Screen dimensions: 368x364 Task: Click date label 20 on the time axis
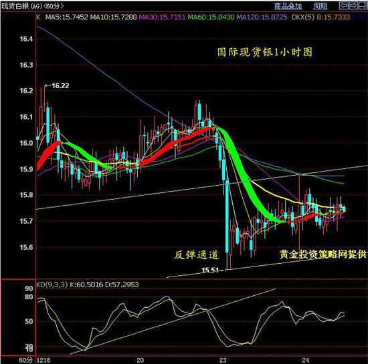[140, 360]
